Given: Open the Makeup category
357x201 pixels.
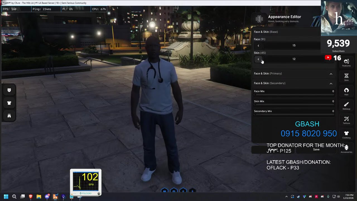Looking at the screenshot, I should [x=346, y=106].
